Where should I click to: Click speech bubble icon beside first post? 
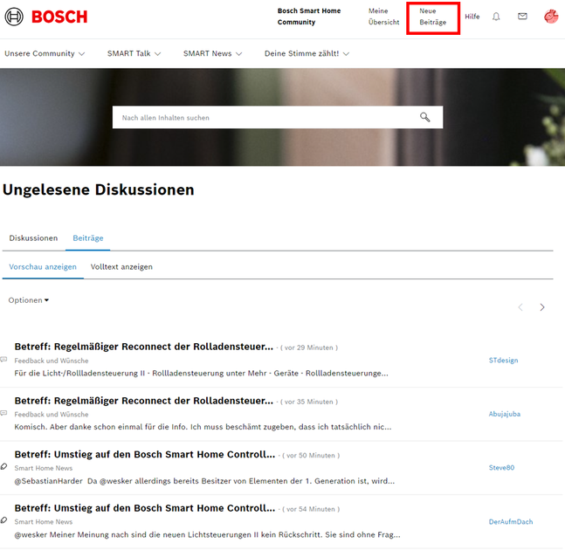pos(4,360)
